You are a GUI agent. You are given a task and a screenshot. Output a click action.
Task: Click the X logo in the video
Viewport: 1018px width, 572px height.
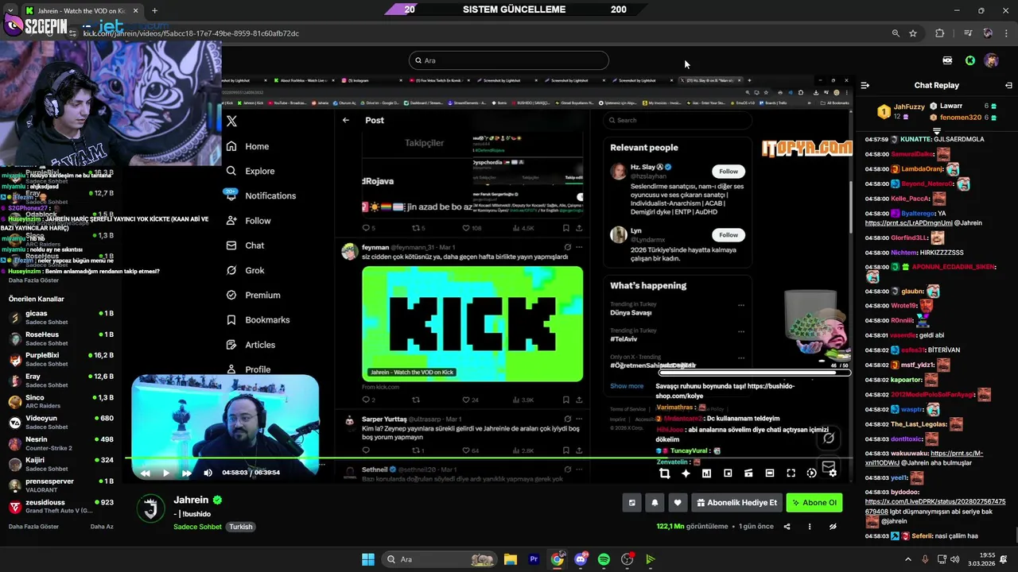click(x=231, y=122)
